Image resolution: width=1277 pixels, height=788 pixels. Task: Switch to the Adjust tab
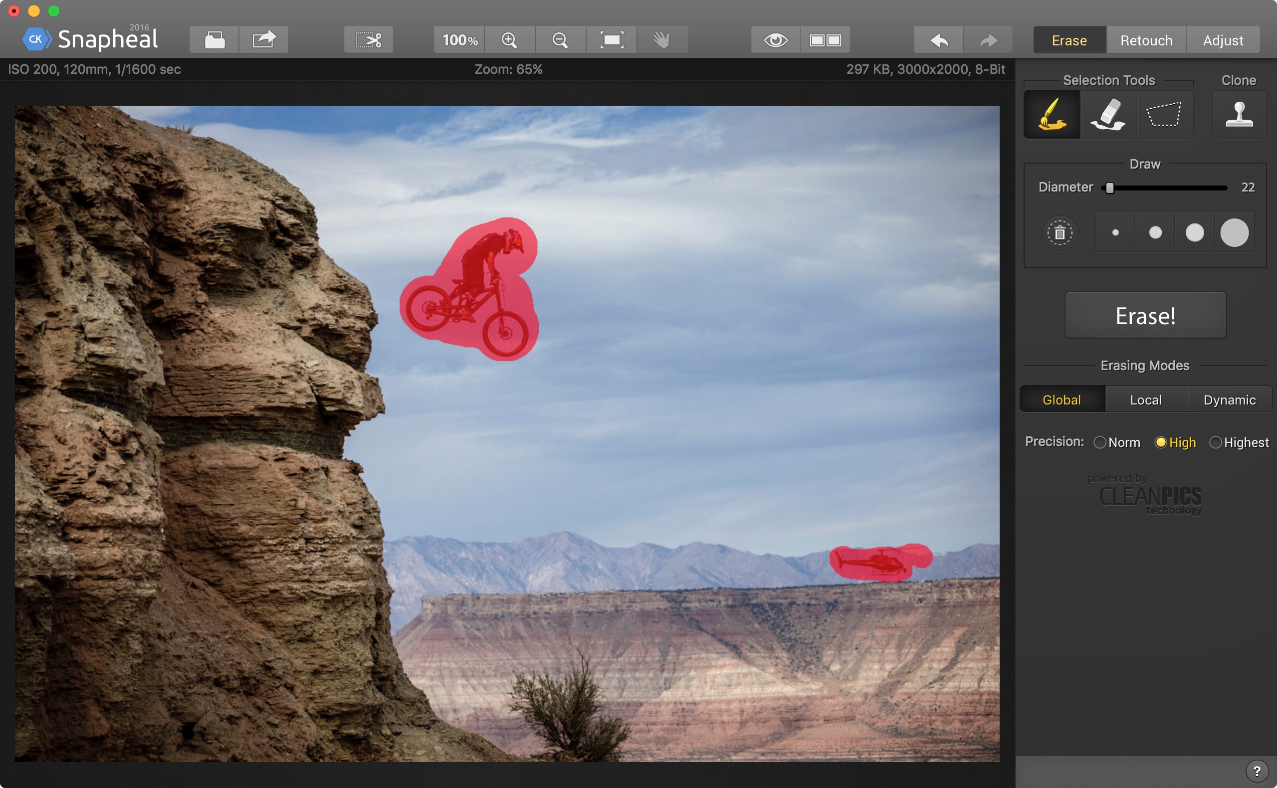point(1223,40)
